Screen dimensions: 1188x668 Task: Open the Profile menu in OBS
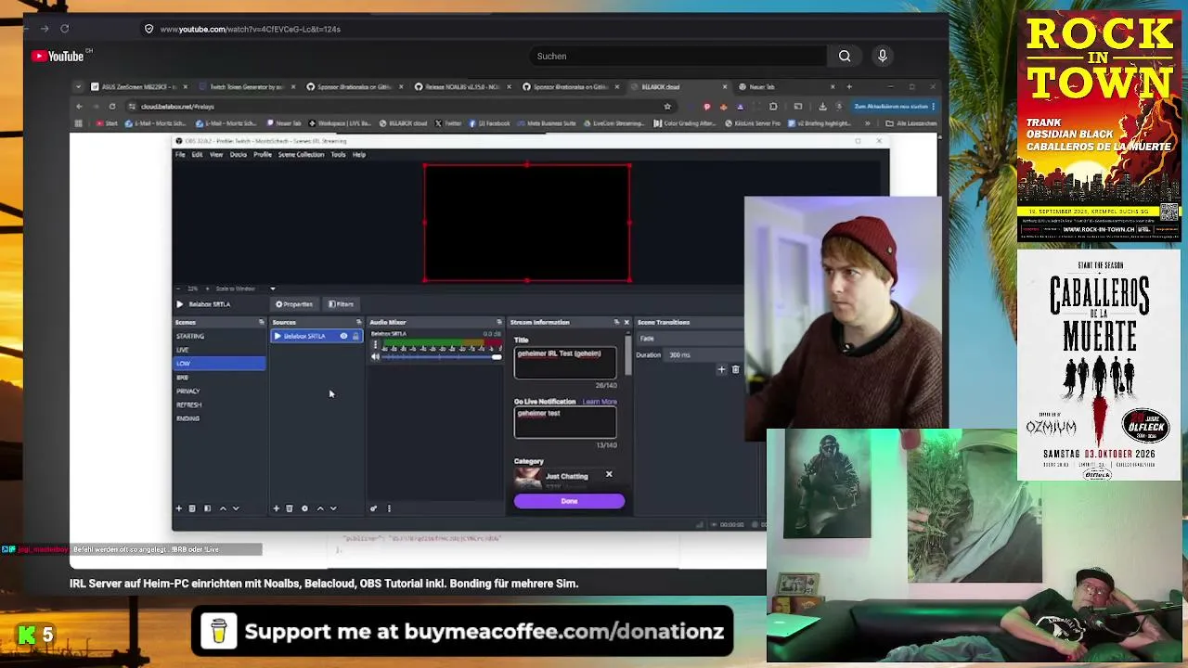click(263, 155)
